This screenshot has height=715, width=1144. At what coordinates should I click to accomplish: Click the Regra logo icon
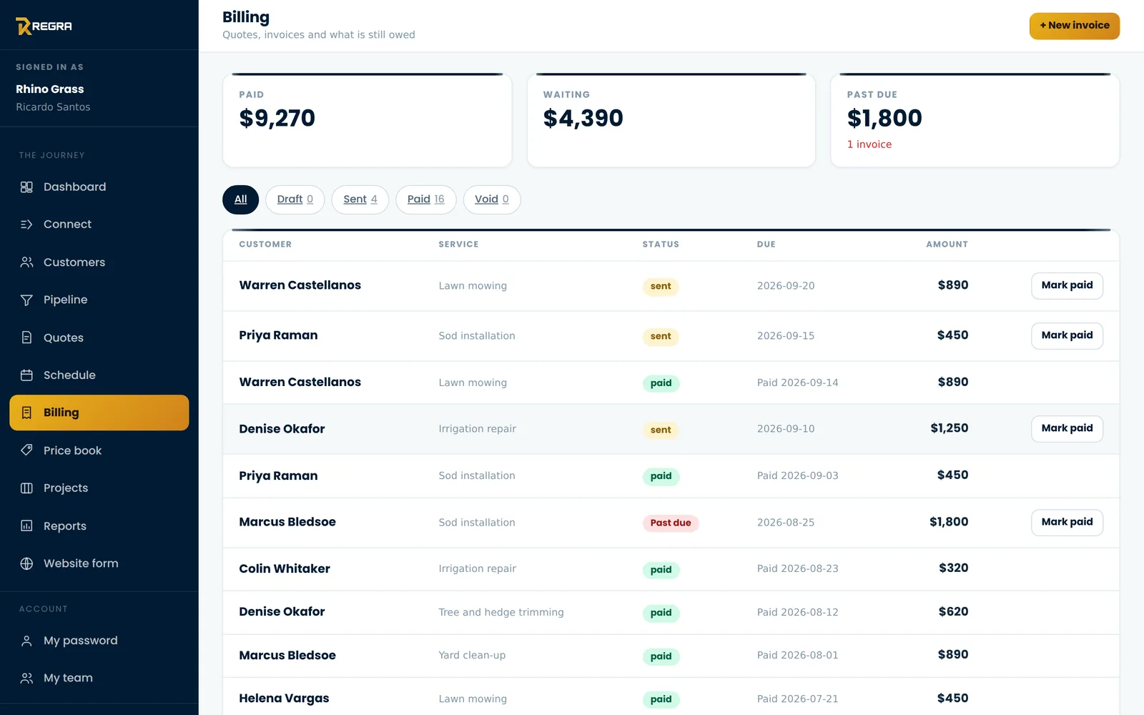click(24, 26)
